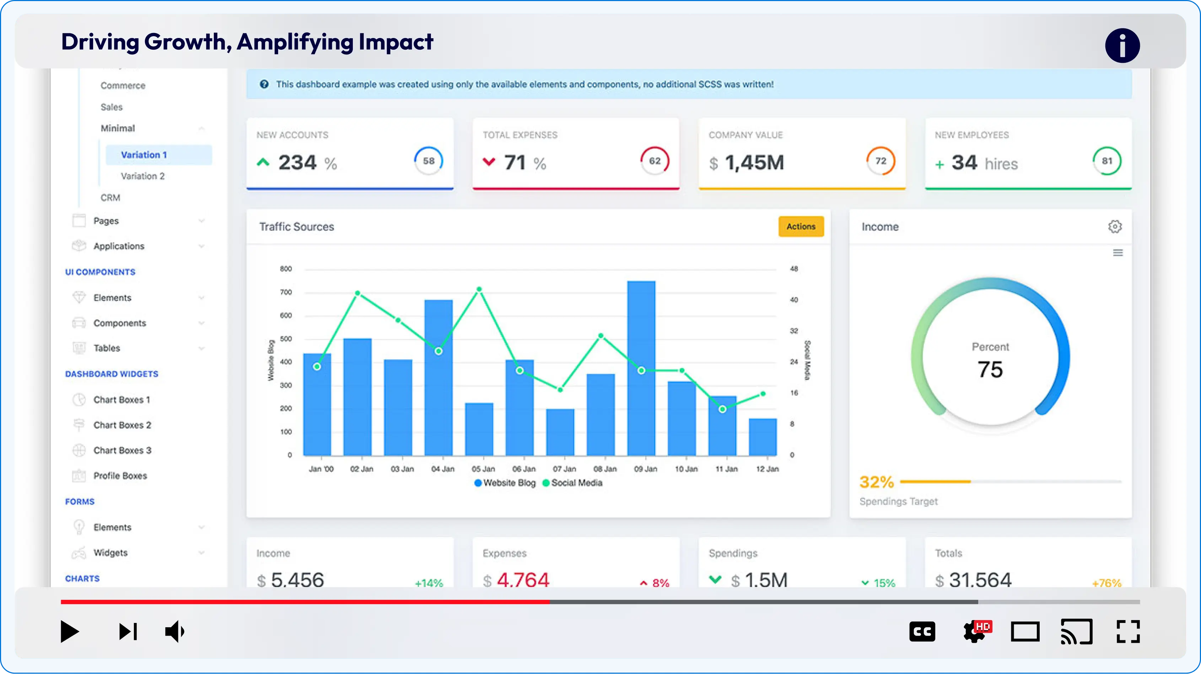The image size is (1201, 674).
Task: Click the Widgets icon
Action: 79,552
